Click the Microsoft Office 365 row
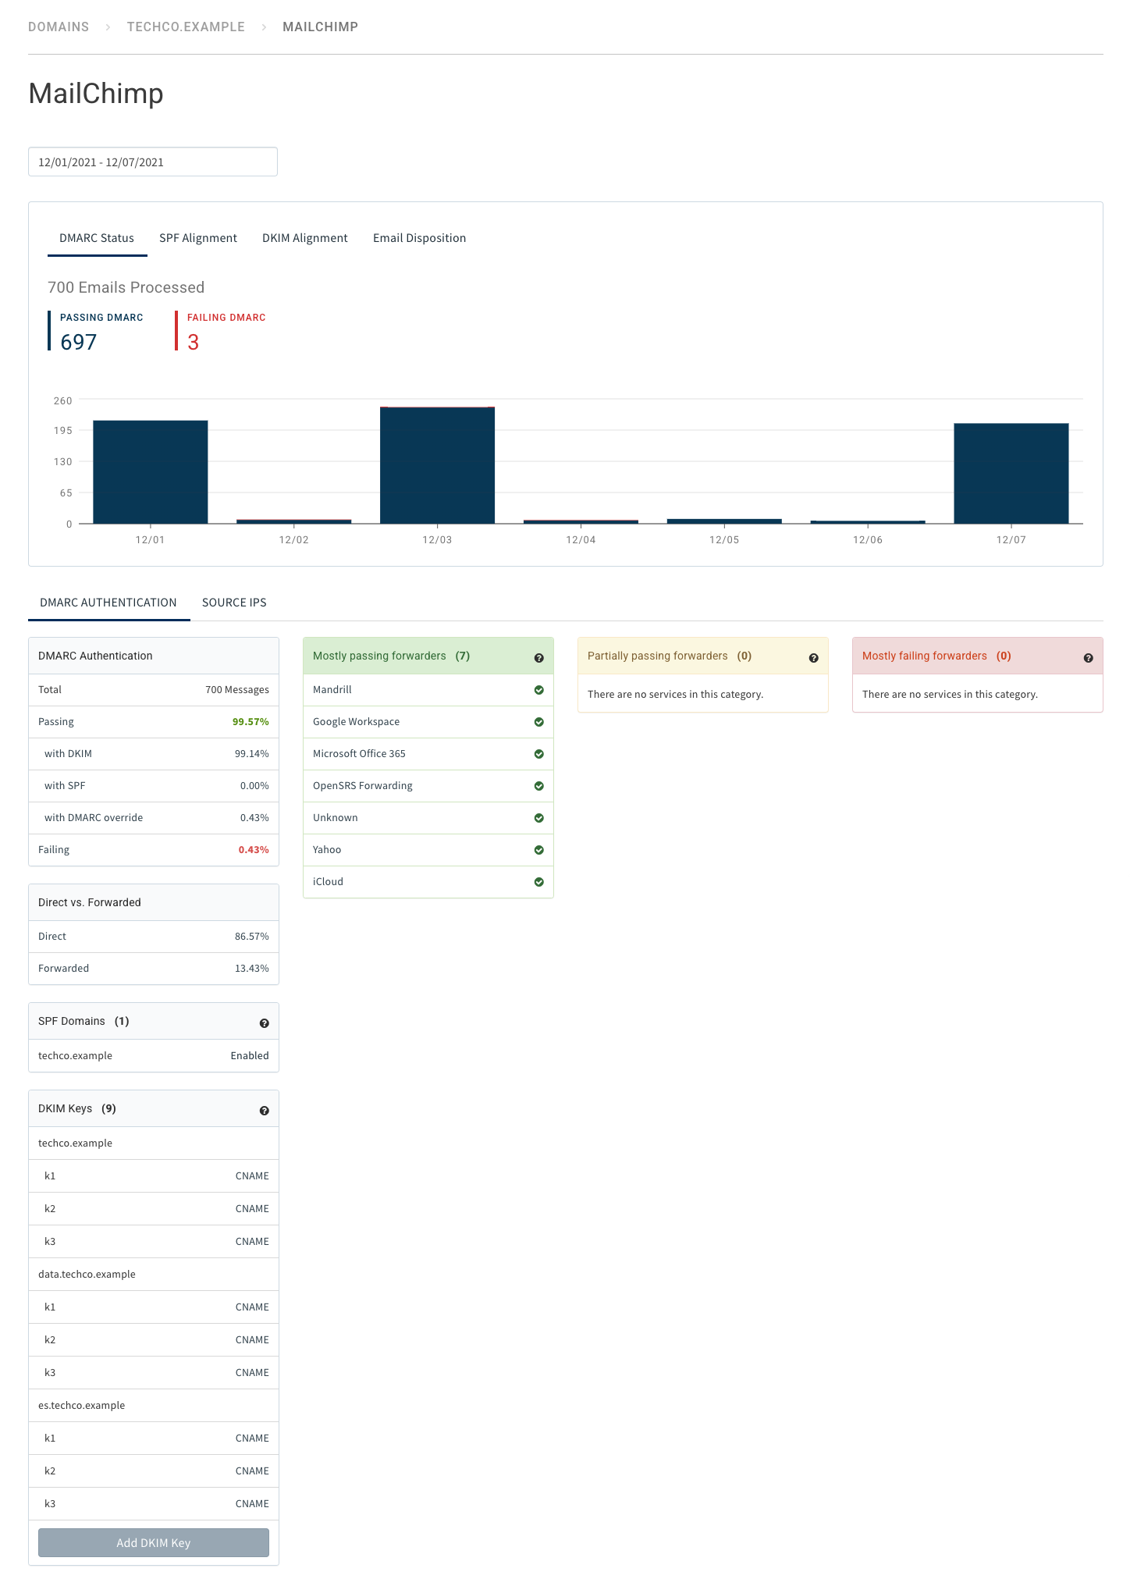Image resolution: width=1130 pixels, height=1579 pixels. 428,754
